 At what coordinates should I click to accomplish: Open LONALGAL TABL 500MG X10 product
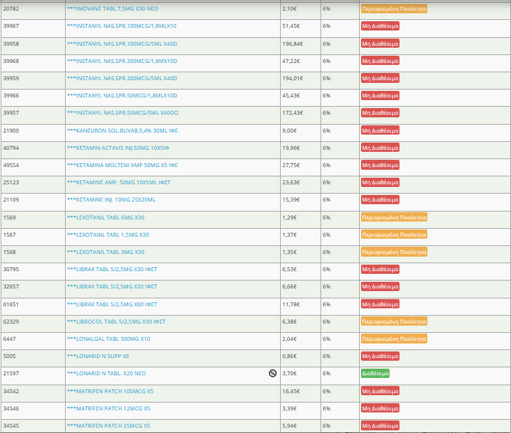coord(108,339)
